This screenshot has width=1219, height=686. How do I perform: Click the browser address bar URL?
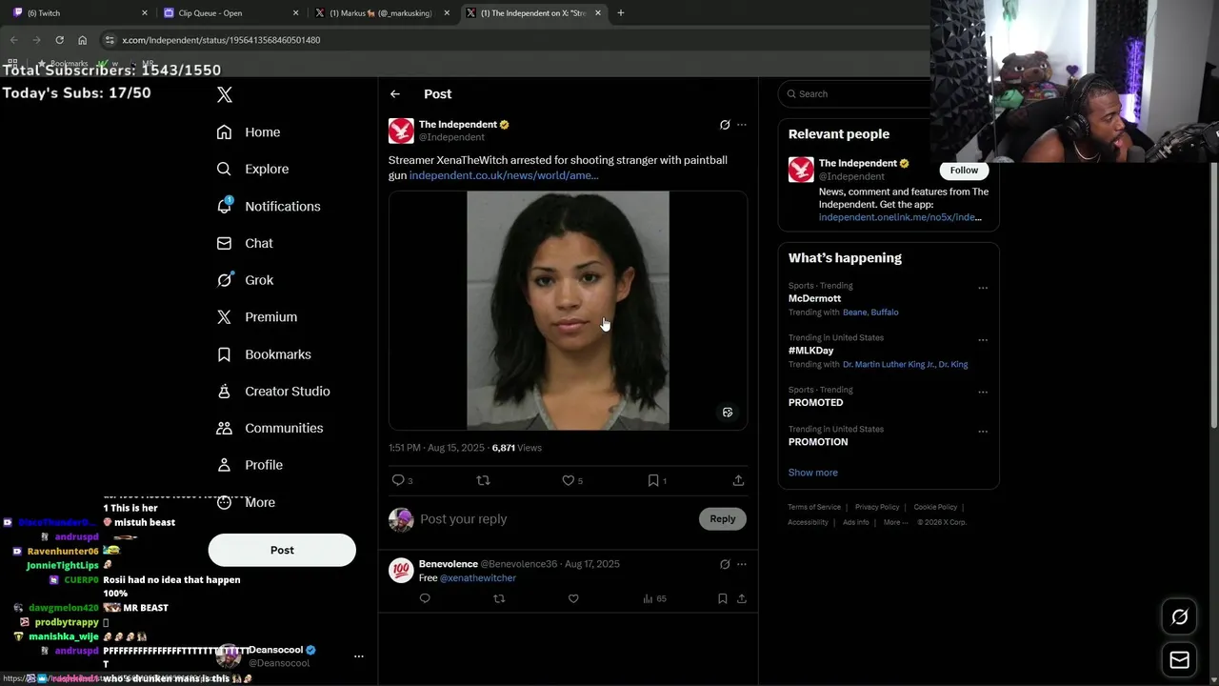[221, 40]
